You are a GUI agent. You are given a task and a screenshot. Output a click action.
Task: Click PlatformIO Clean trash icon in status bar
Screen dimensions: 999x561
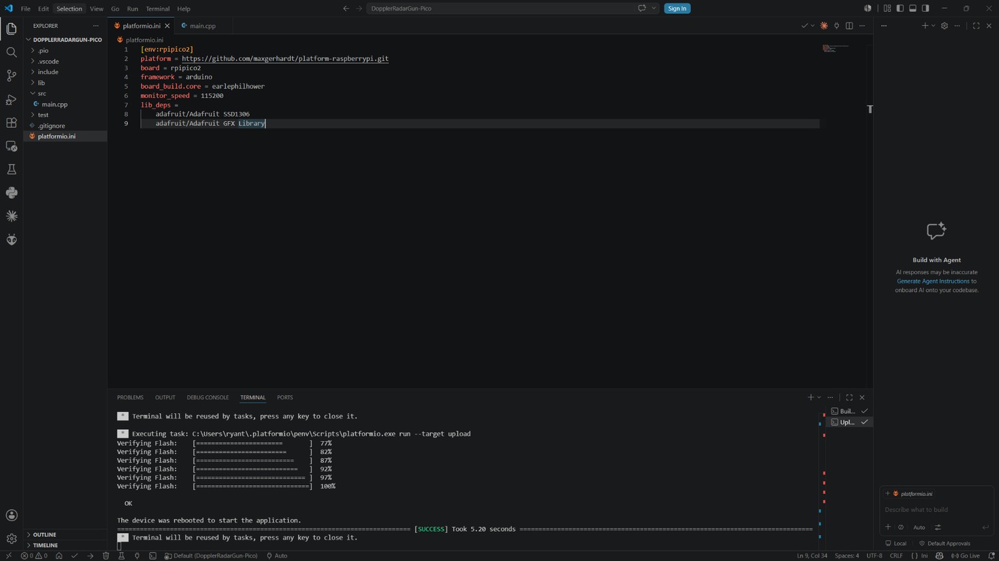coord(106,556)
